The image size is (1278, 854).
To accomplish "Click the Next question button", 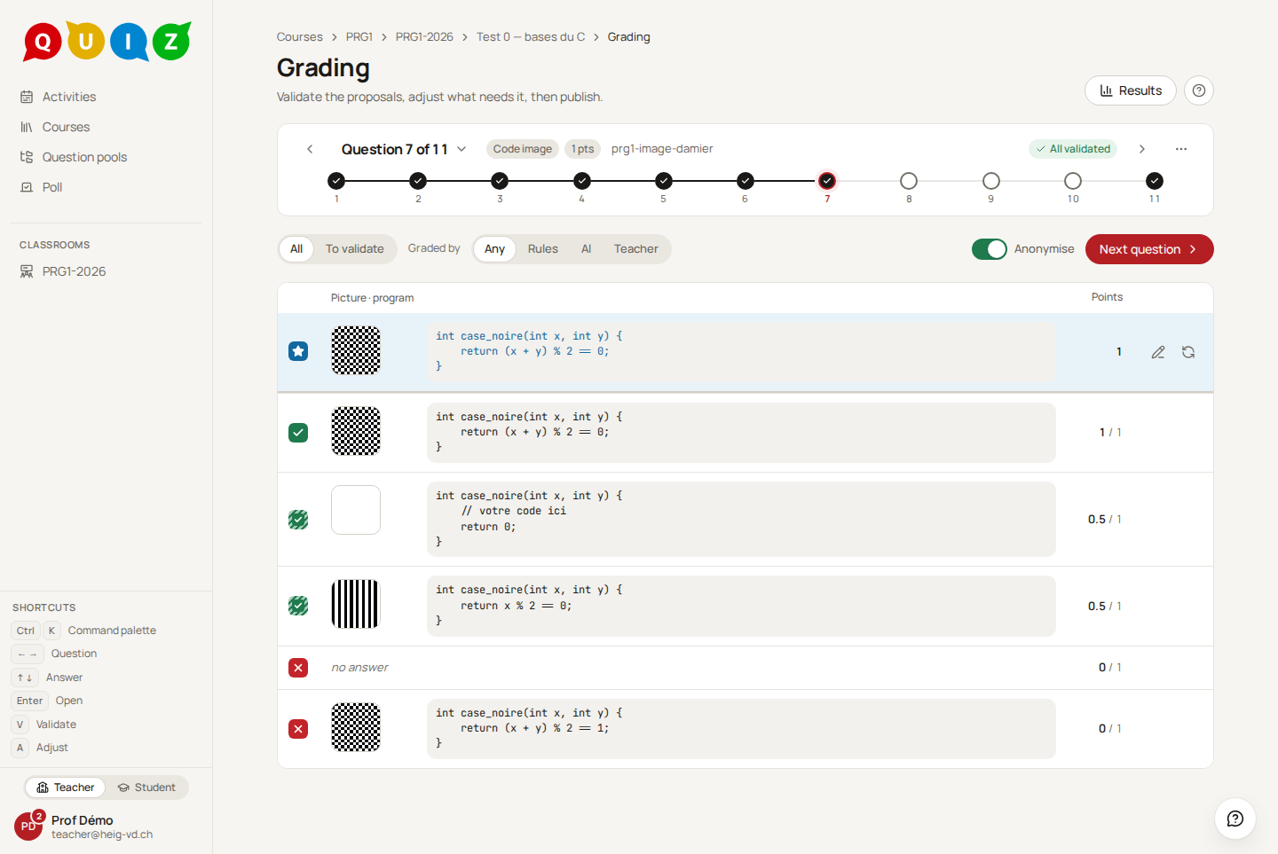I will click(x=1149, y=249).
